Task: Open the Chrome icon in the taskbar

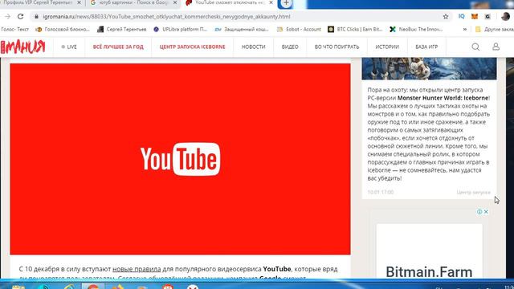Action: point(93,287)
